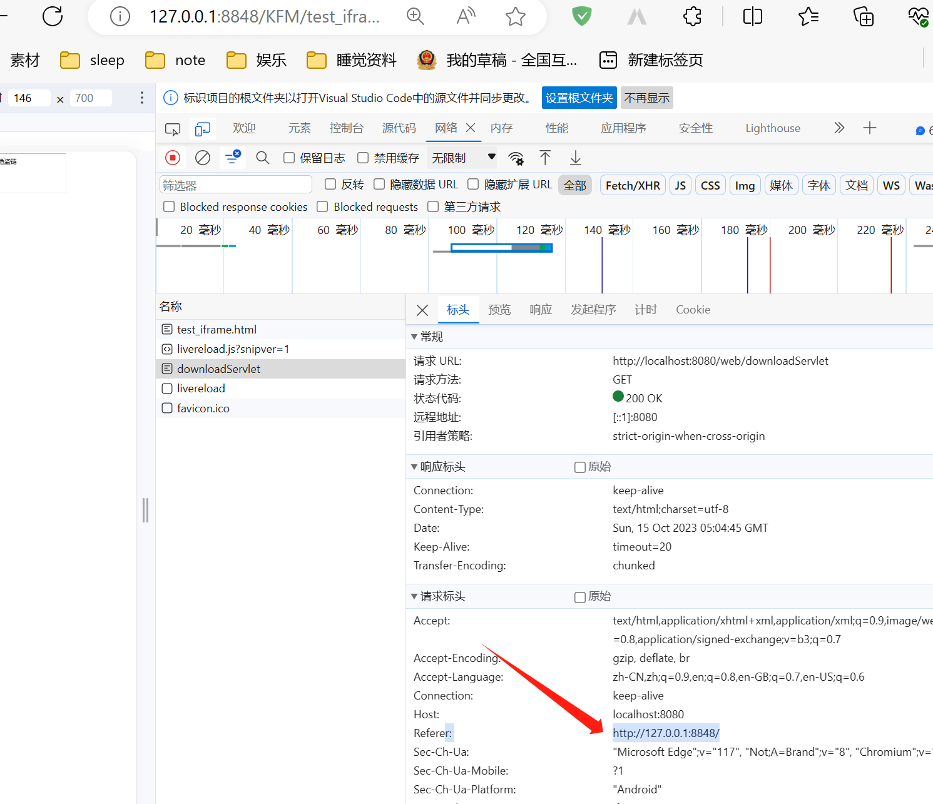Click the 筛选器 filter input field

point(236,185)
